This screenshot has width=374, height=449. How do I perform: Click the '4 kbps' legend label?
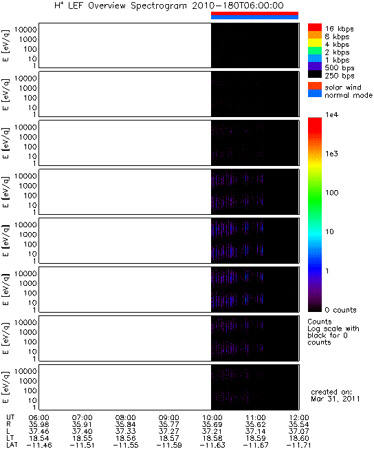coord(338,44)
